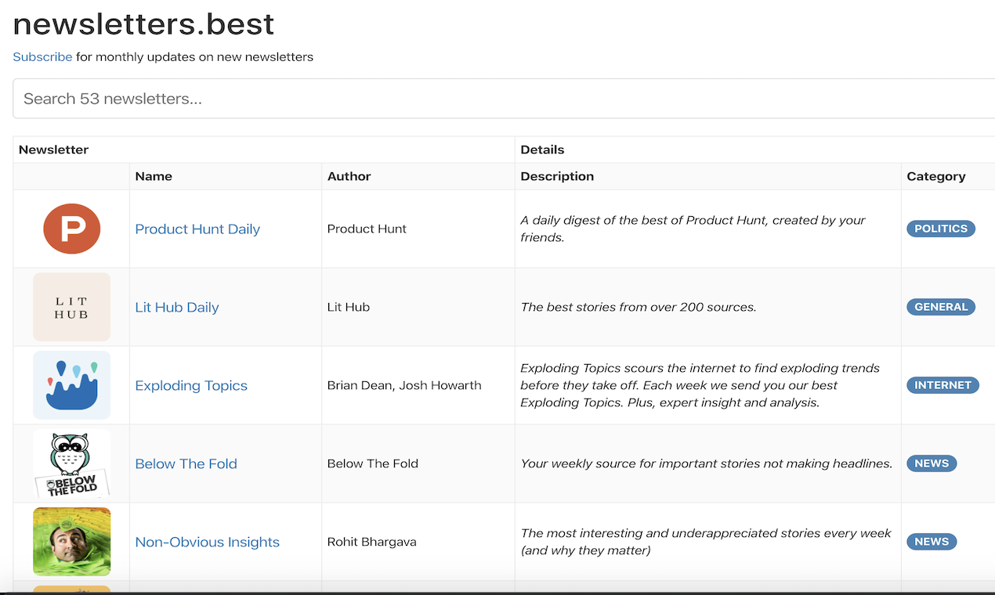
Task: Click the Exploding Topics droplet logo
Action: (71, 384)
